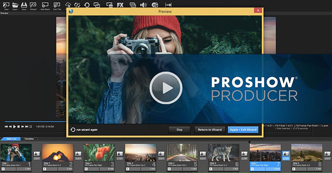Jump to start of show playback
This screenshot has width=332, height=173.
point(6,127)
